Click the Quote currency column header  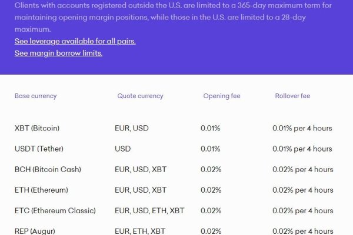[140, 96]
